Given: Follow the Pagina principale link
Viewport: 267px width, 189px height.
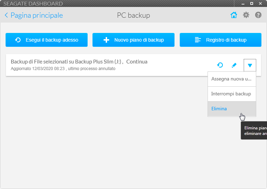Looking at the screenshot, I should 37,15.
